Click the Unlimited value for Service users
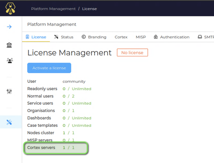The image size is (214, 163). coord(82,103)
